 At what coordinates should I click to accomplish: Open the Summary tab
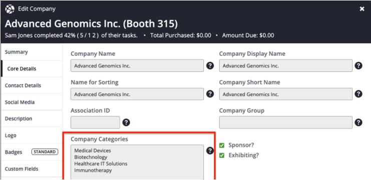[x=32, y=52]
